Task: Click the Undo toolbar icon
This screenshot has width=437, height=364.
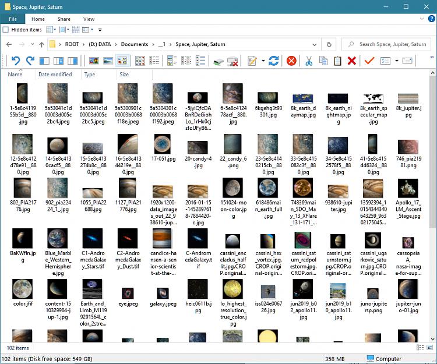Action: pyautogui.click(x=16, y=61)
